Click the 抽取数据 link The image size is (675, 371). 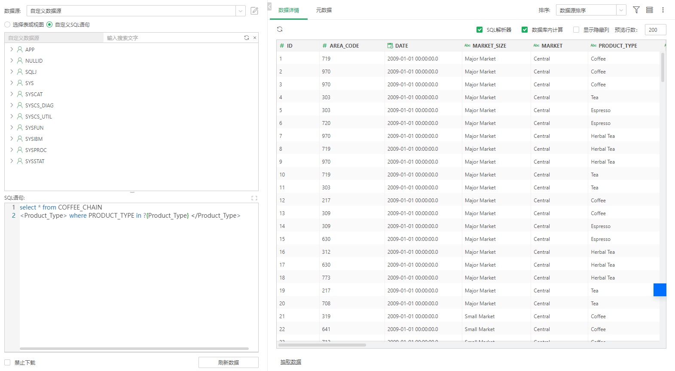(x=291, y=362)
